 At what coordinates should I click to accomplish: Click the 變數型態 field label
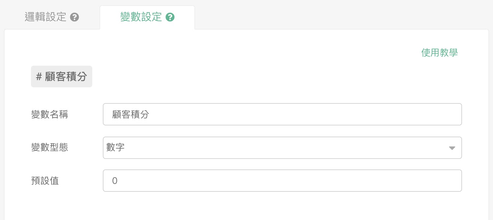click(50, 147)
